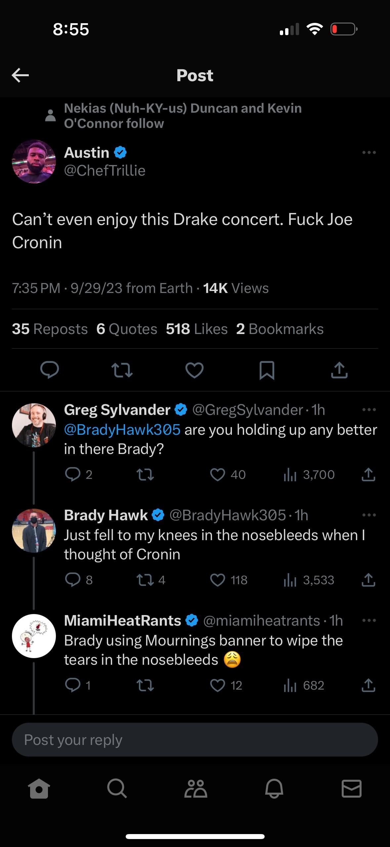Repost Brady Hawk's reply
Viewport: 390px width, 847px height.
coord(145,580)
